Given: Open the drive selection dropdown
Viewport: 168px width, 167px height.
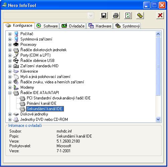Looking at the screenshot, I should (x=91, y=16).
